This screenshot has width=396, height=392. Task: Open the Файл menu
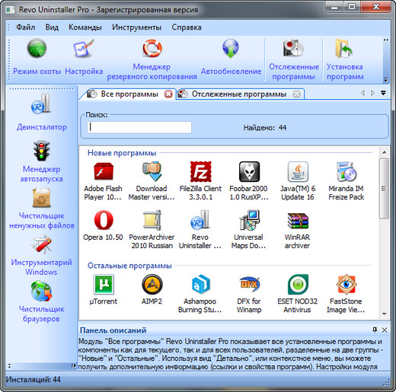(26, 27)
